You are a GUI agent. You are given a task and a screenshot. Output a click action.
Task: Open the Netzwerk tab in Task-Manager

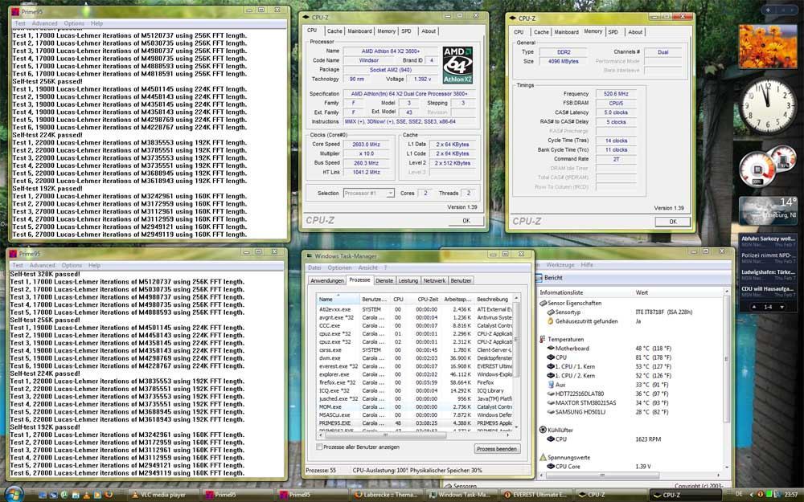[x=434, y=280]
